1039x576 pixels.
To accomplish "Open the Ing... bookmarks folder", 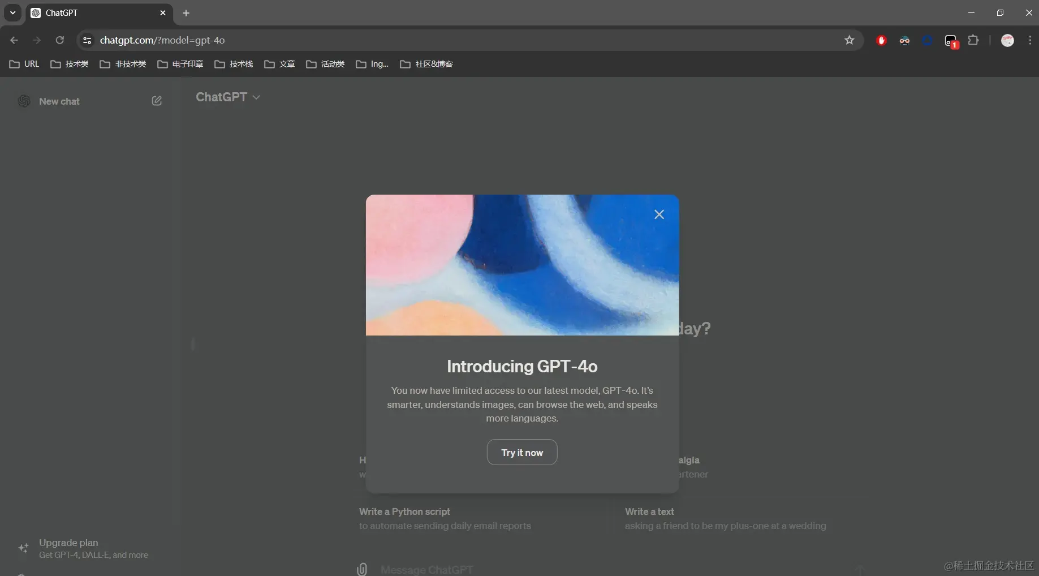I will click(372, 64).
